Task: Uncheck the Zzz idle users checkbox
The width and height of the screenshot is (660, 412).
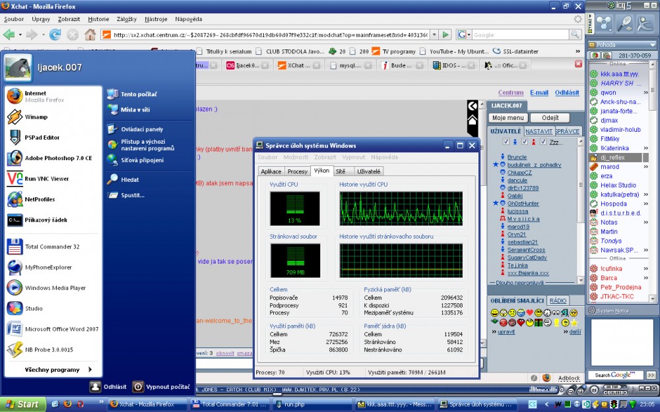Action: (543, 142)
